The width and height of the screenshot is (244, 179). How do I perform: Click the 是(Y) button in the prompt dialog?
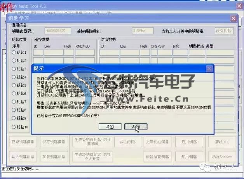coord(110,127)
